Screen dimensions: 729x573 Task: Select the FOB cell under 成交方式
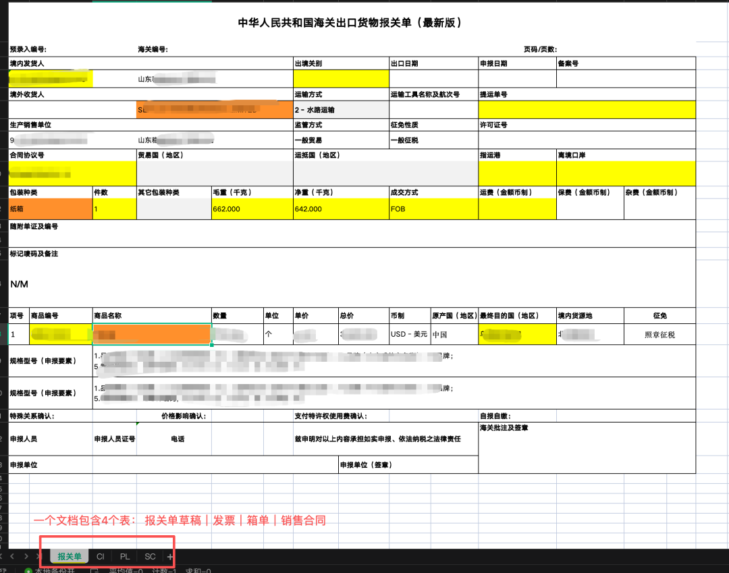click(434, 209)
